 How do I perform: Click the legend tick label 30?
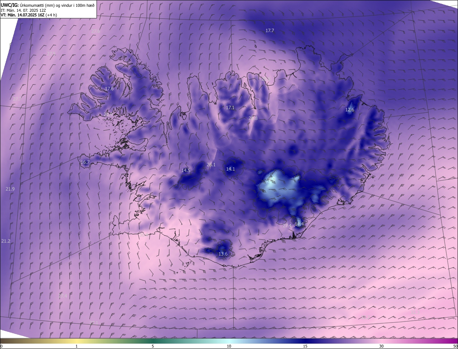coord(381,346)
